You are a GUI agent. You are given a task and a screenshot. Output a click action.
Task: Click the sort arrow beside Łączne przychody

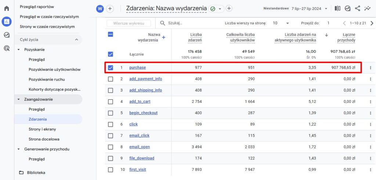click(x=326, y=35)
